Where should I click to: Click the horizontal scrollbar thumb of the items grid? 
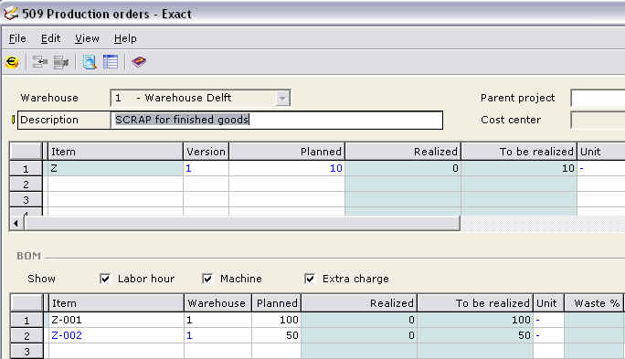(x=242, y=224)
